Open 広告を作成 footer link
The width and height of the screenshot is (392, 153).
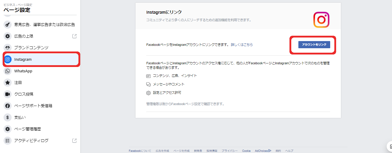pos(162,151)
